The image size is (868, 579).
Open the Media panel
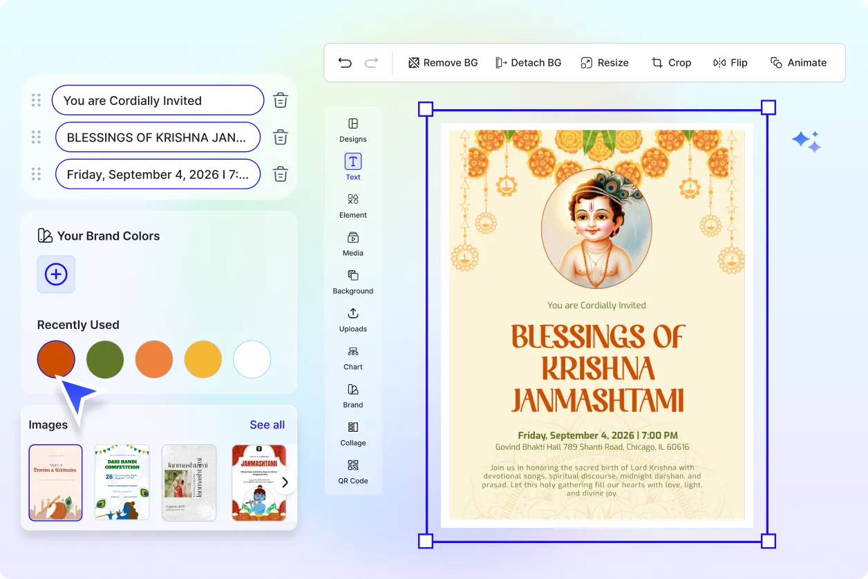click(x=352, y=243)
